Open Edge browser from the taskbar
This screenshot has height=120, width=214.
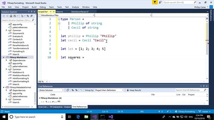pyautogui.click(x=78, y=117)
